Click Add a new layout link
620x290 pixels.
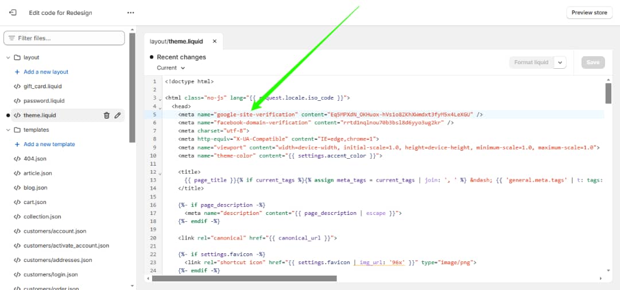click(46, 72)
